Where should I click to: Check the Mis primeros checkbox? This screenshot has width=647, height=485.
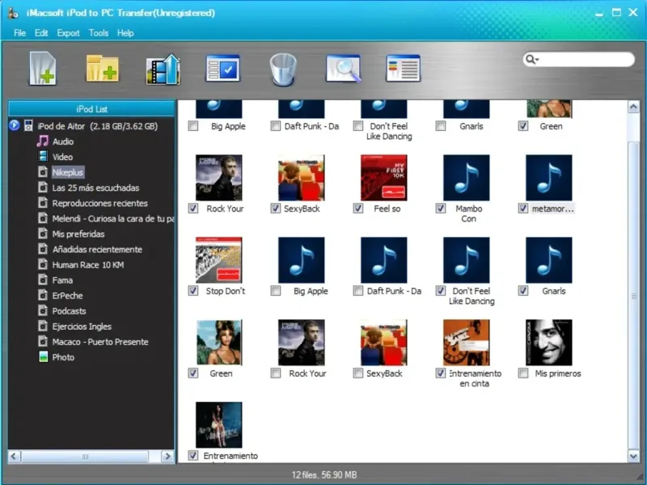[523, 373]
